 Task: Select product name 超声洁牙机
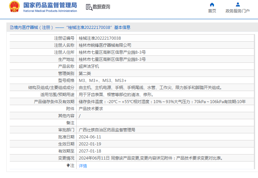pos(89,66)
